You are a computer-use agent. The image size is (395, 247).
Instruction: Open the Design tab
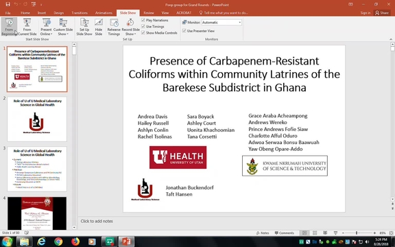tap(58, 13)
